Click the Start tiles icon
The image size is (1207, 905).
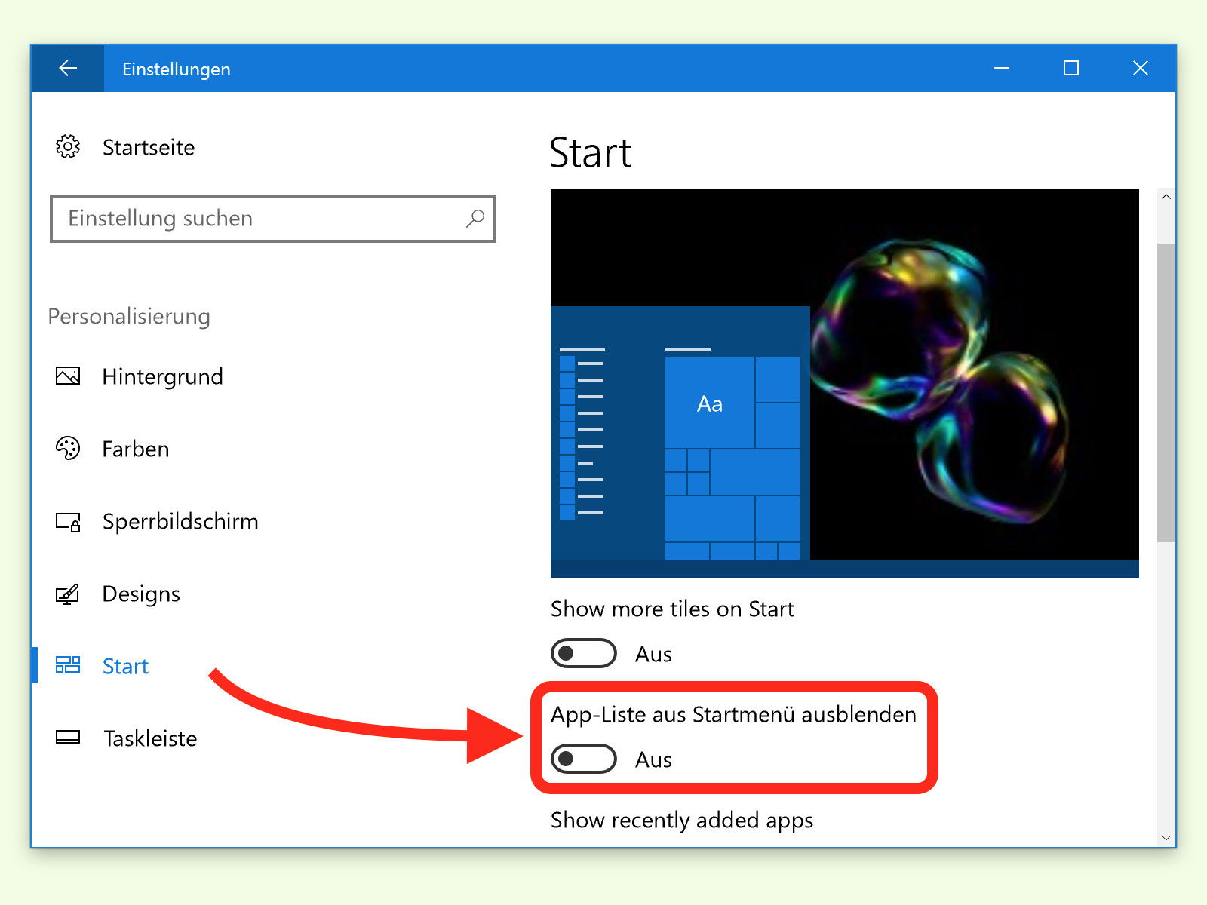coord(68,664)
